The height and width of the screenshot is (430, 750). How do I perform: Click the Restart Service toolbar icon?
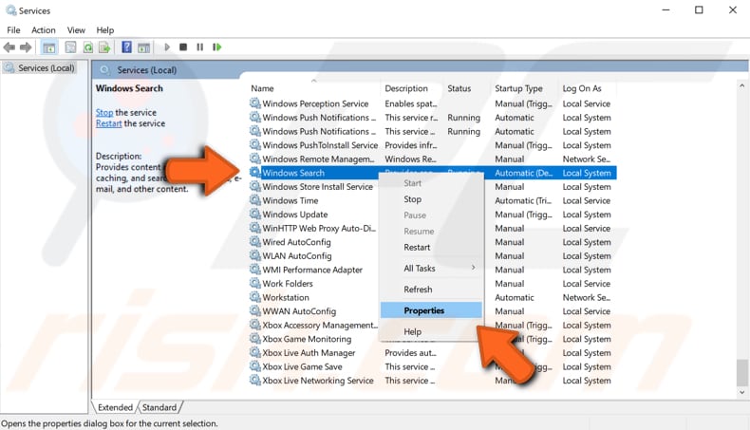(217, 47)
